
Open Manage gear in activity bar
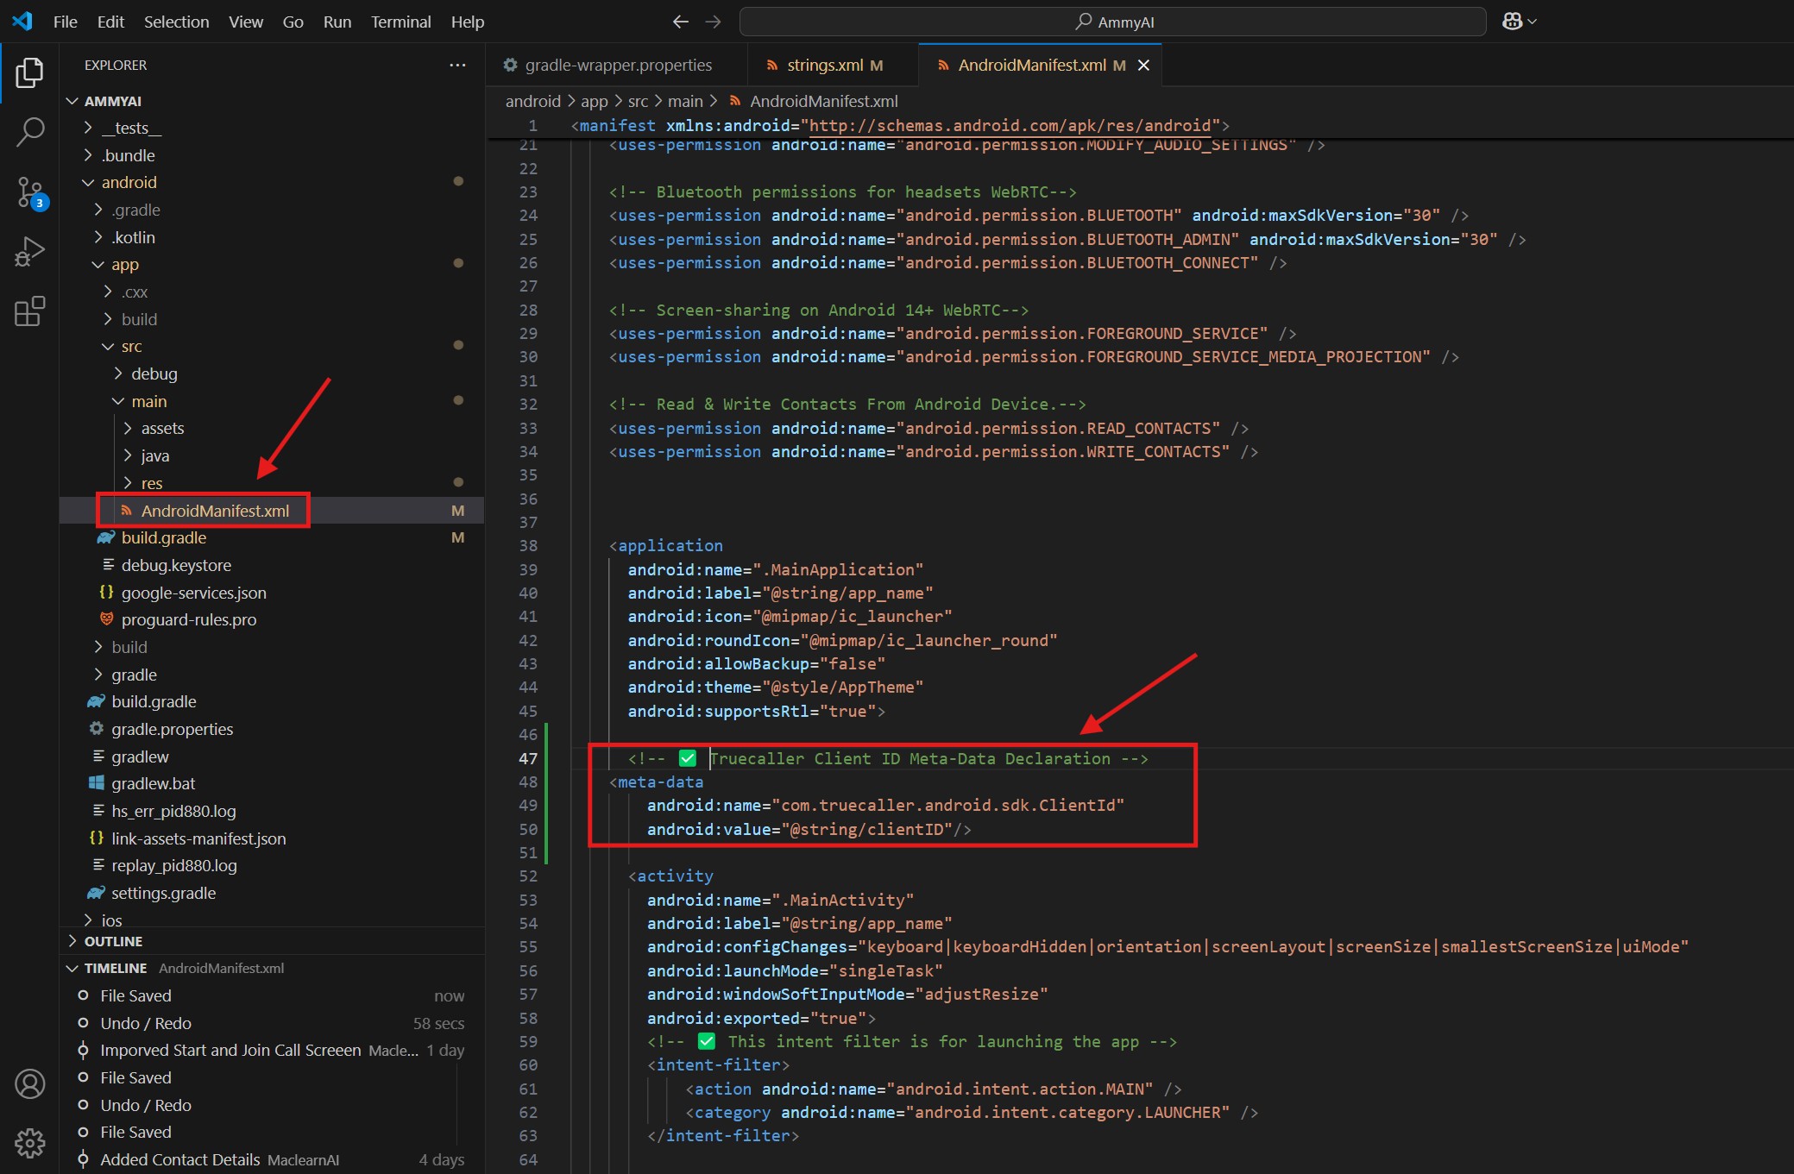[x=29, y=1143]
